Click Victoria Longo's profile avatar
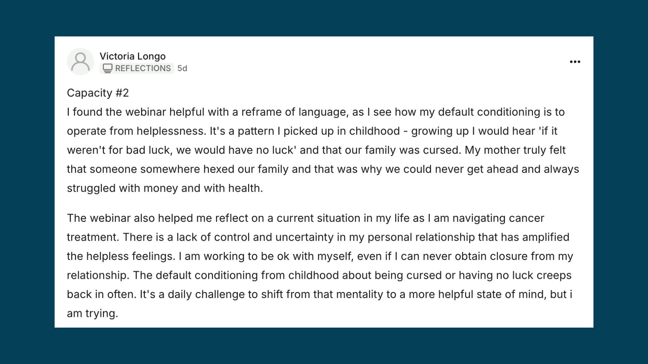648x364 pixels. point(80,62)
